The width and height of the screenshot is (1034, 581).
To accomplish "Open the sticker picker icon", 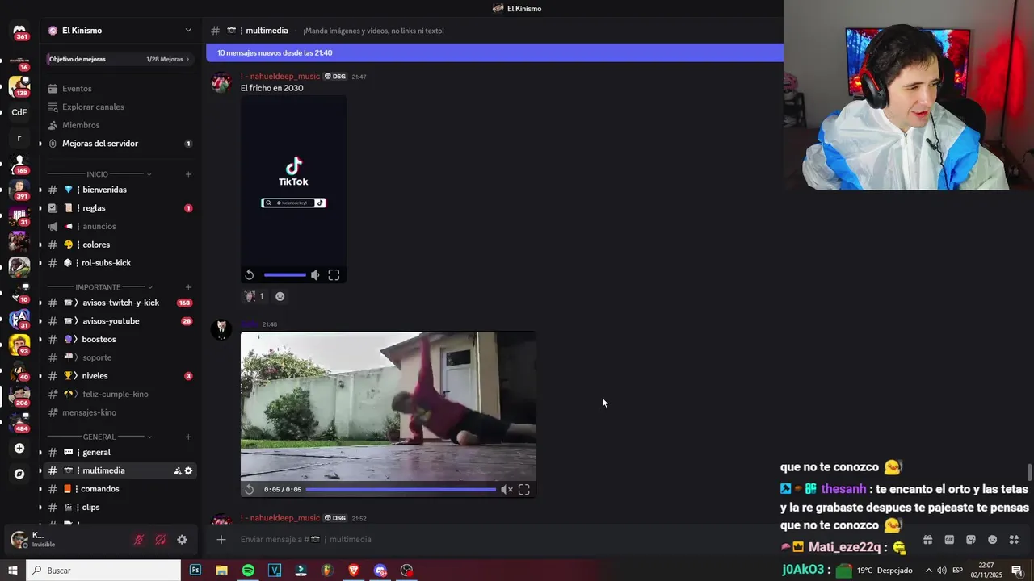I will (x=971, y=540).
